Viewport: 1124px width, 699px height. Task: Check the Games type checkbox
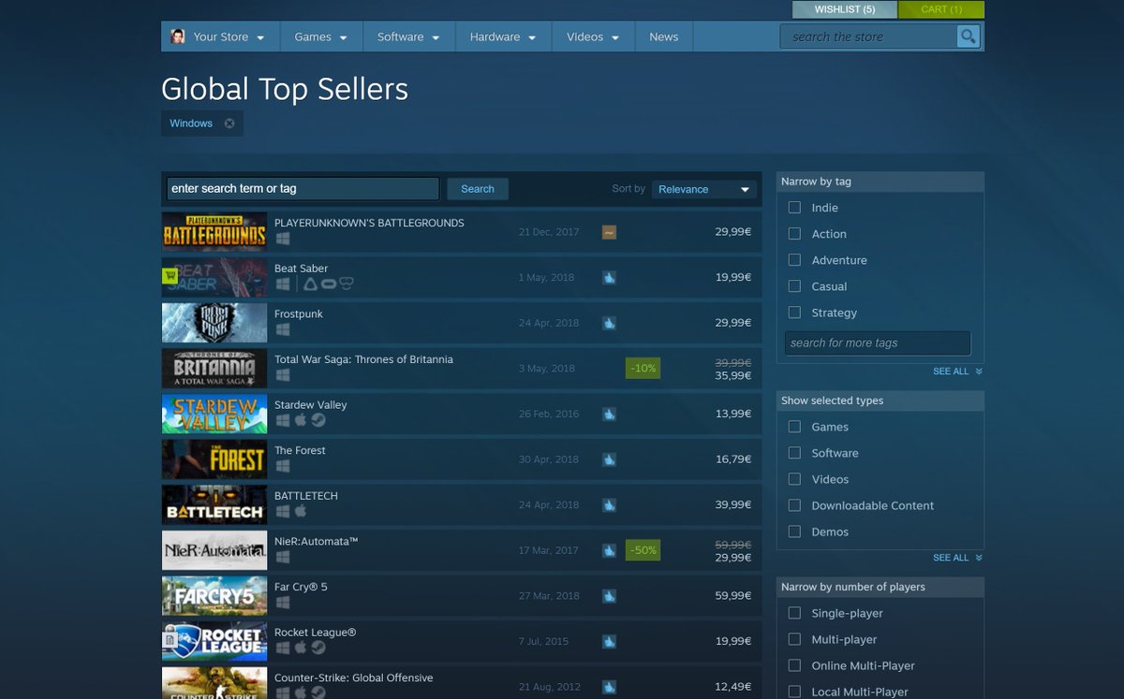pos(794,427)
